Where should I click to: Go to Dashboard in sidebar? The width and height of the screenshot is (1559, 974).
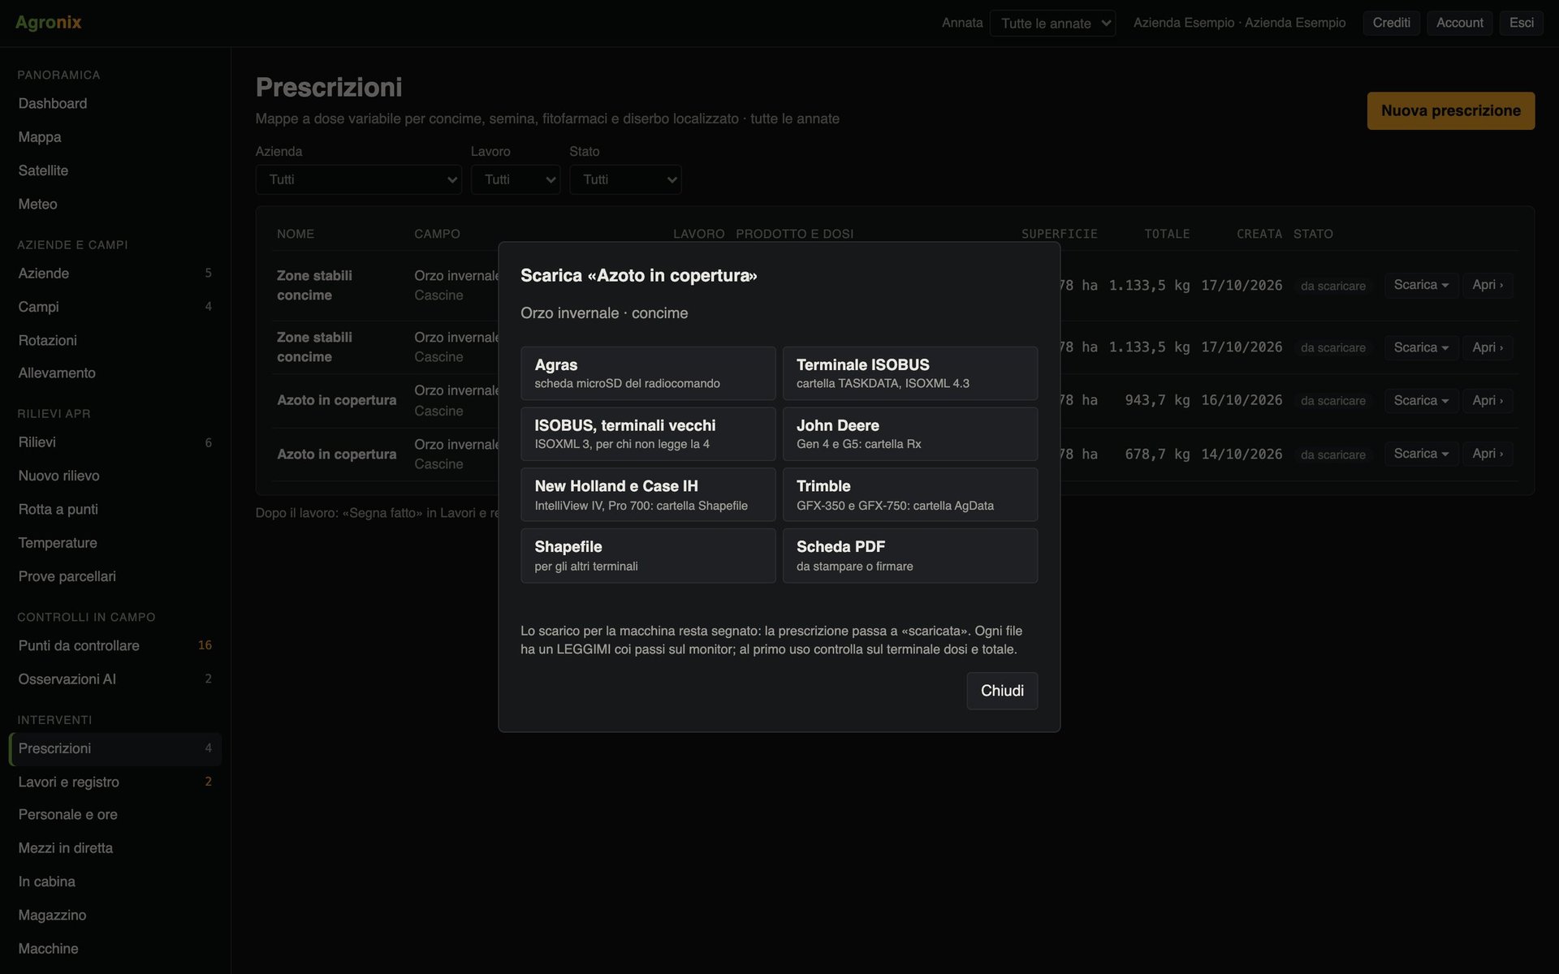(114, 104)
